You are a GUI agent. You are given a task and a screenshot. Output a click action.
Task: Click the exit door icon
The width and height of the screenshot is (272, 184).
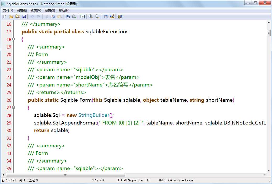coord(120,17)
